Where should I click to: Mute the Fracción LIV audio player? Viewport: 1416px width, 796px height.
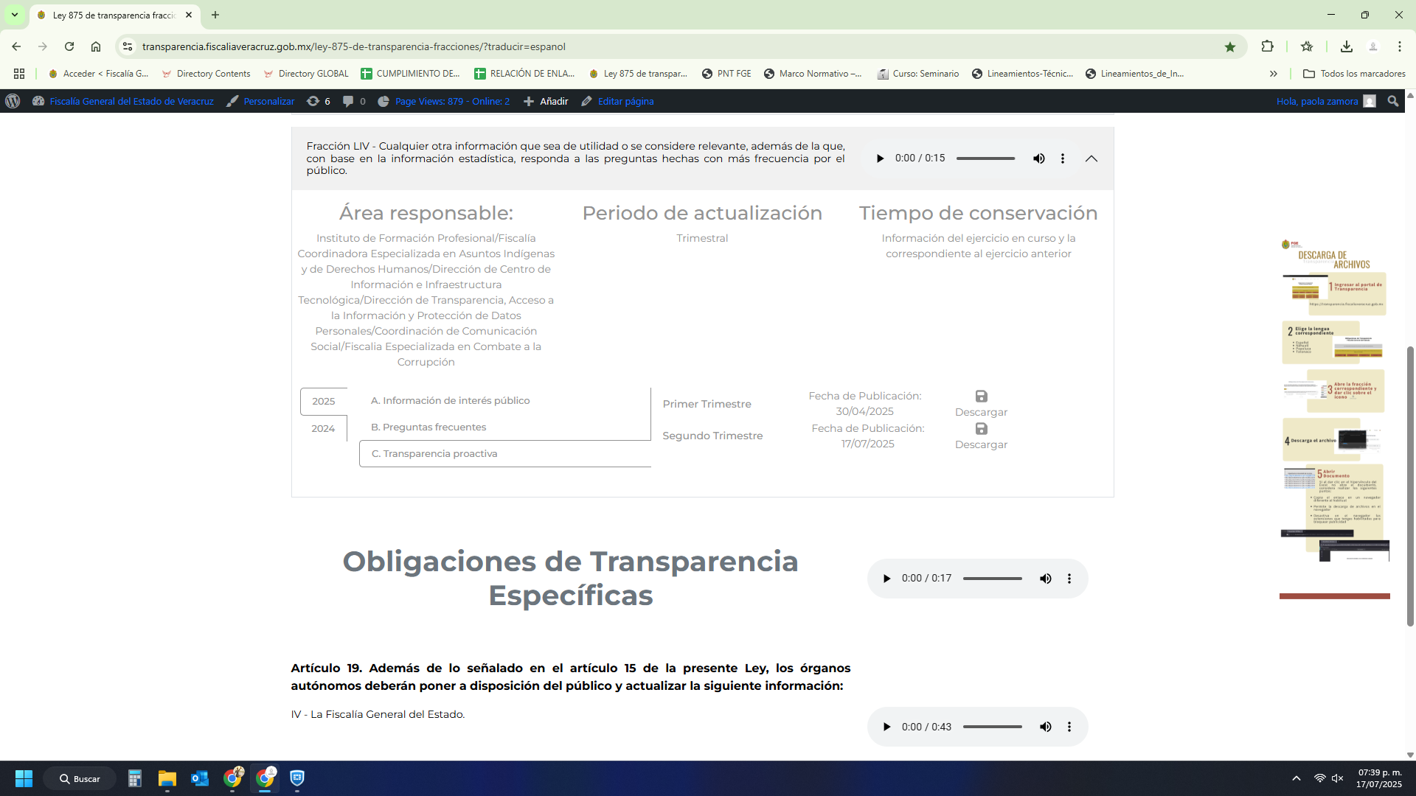click(1038, 158)
